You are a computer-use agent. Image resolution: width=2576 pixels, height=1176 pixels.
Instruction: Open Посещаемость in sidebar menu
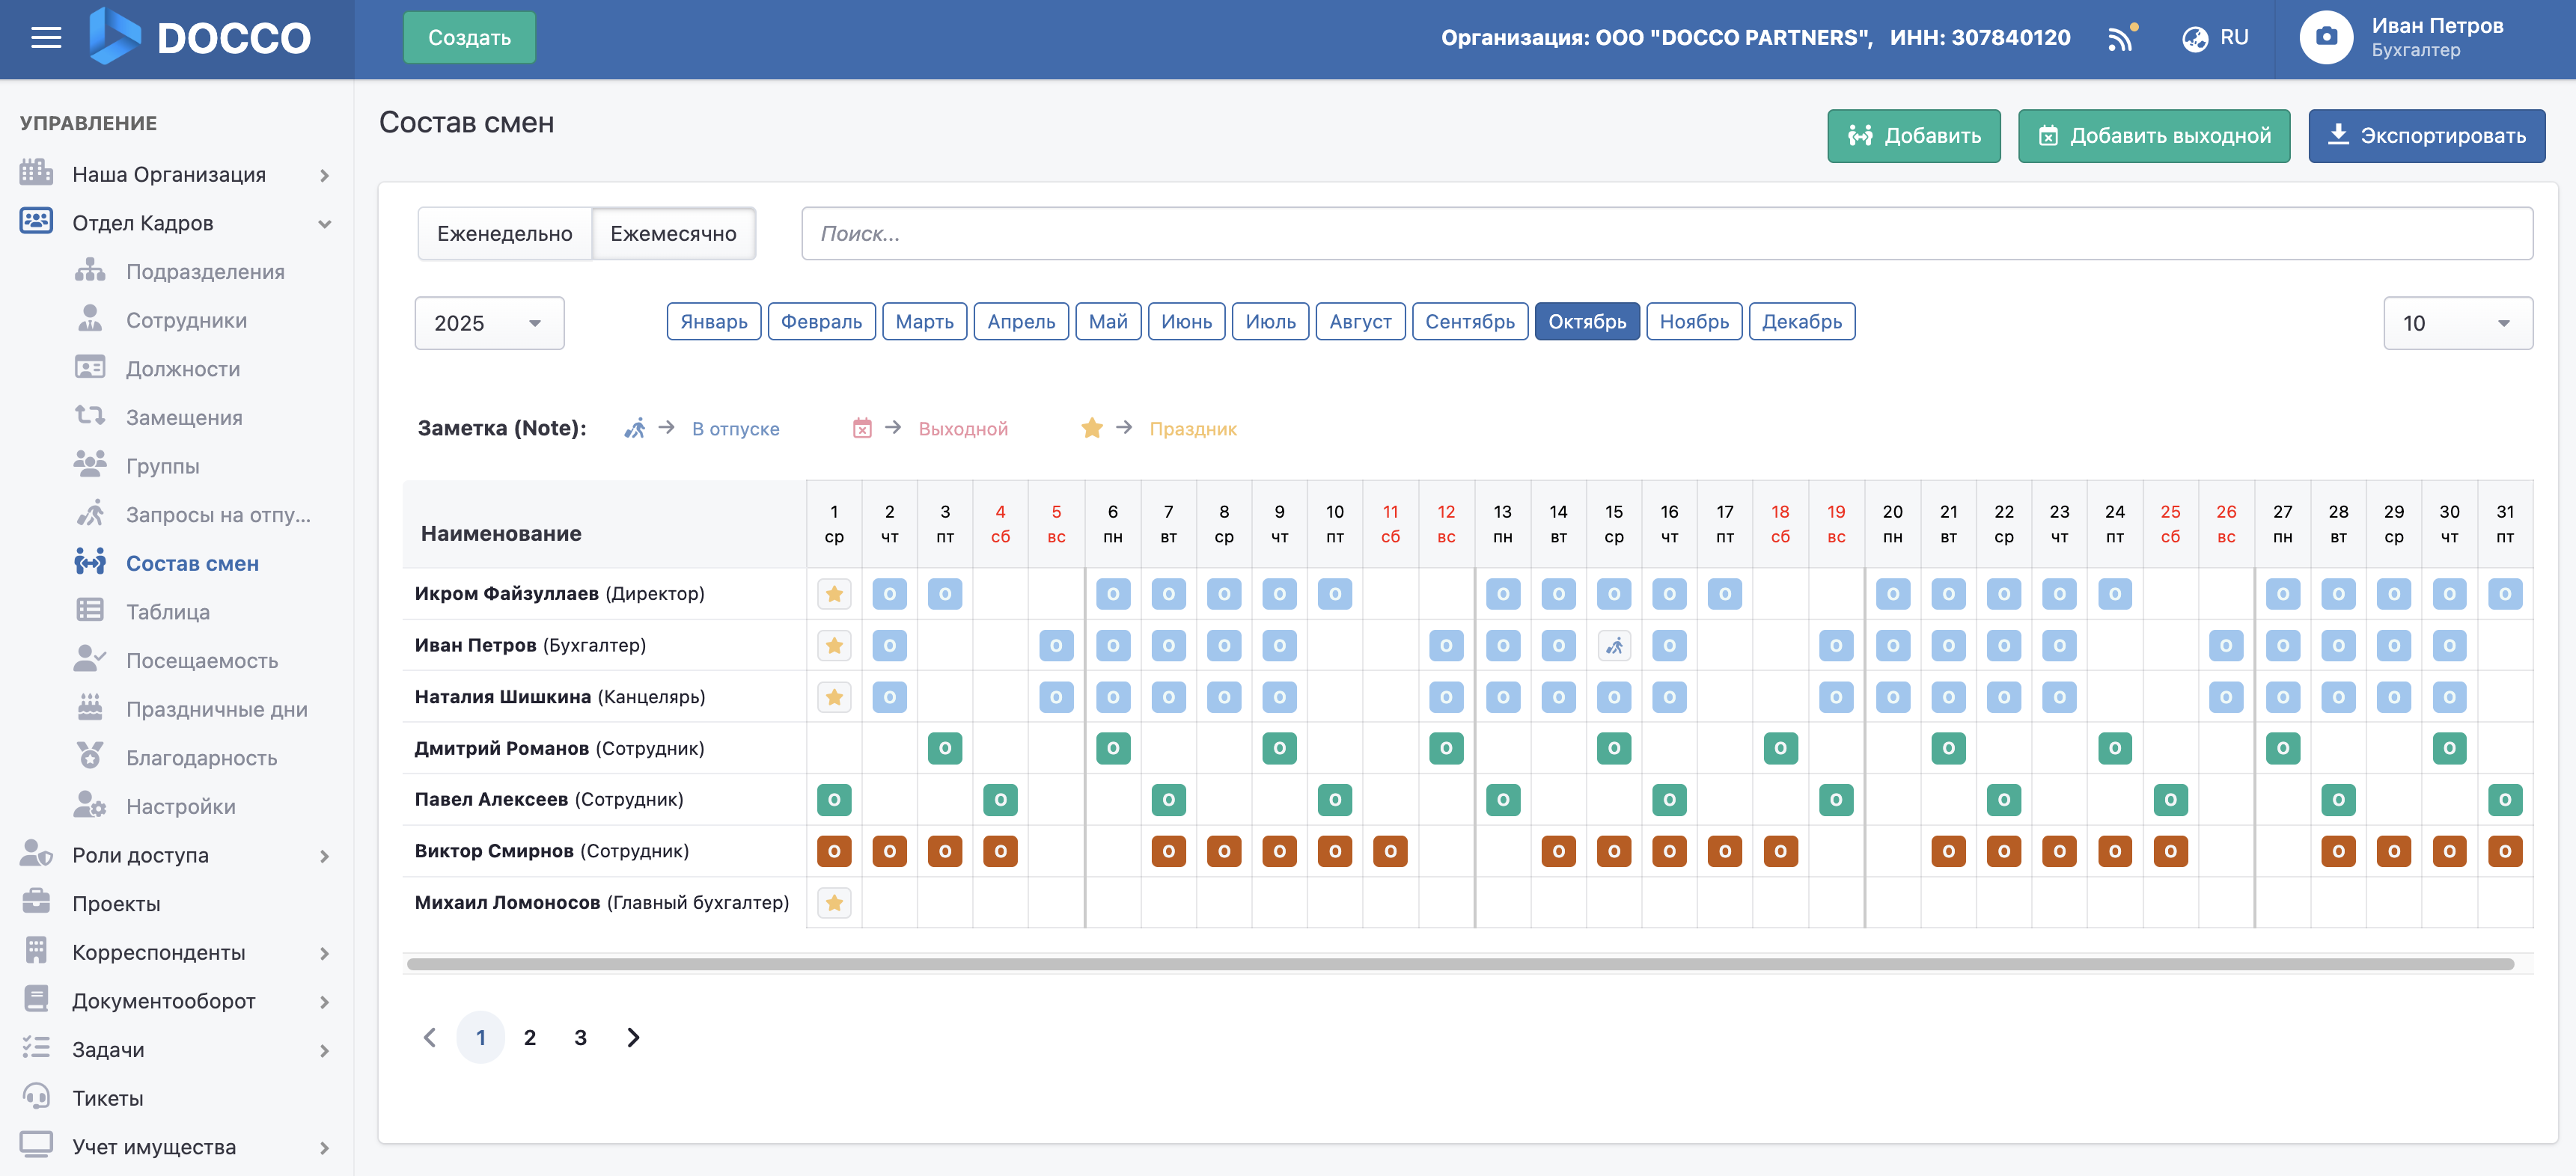click(x=201, y=661)
